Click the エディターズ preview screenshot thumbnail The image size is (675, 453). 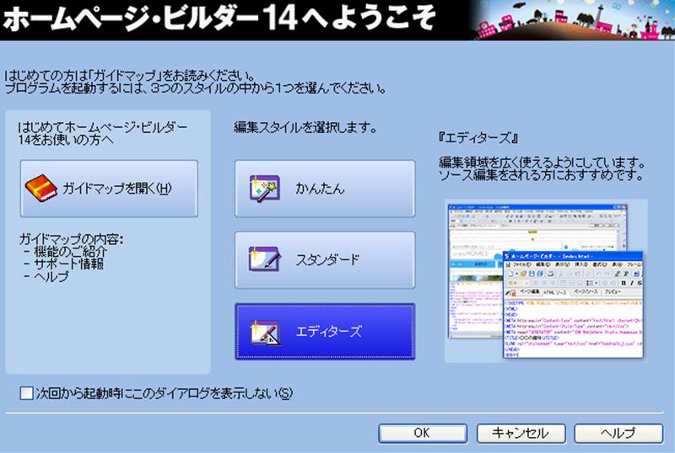(546, 280)
